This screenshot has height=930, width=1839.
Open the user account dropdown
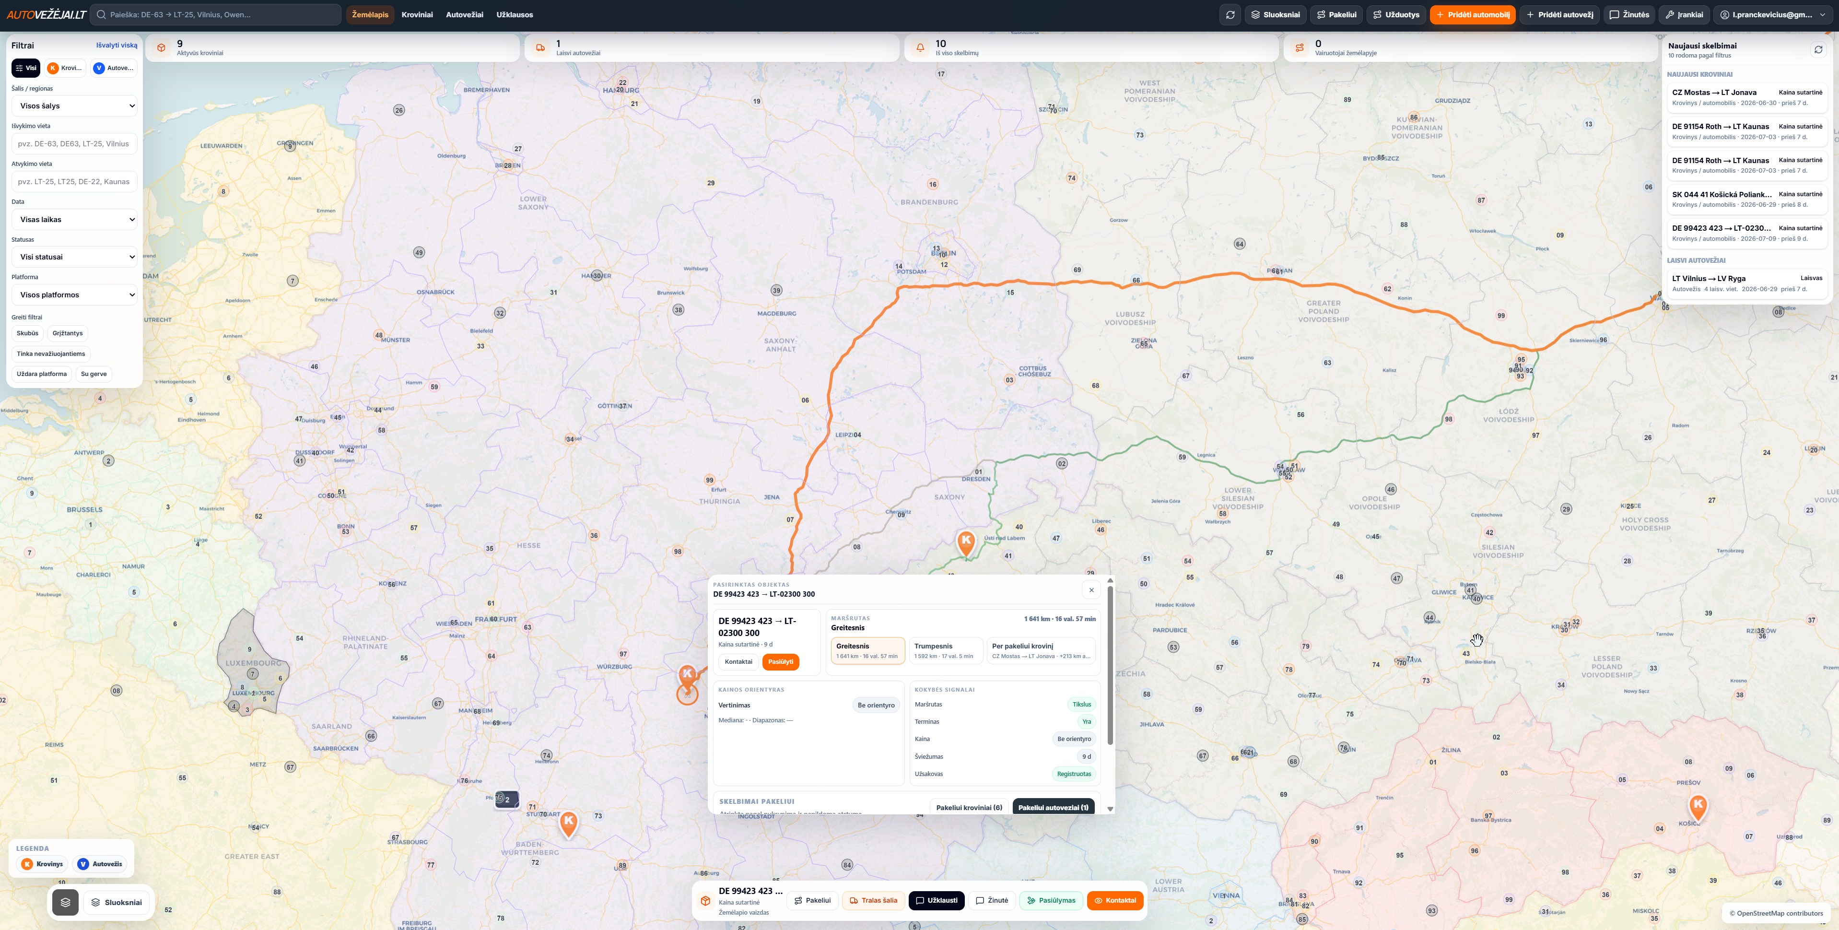pyautogui.click(x=1773, y=14)
